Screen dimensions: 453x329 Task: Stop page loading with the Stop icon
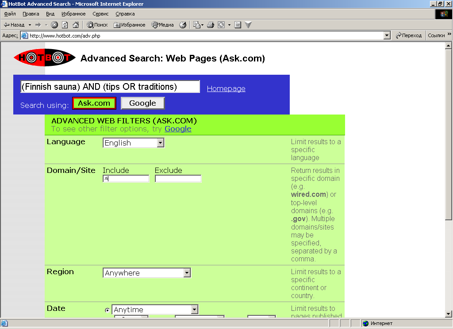pos(54,25)
